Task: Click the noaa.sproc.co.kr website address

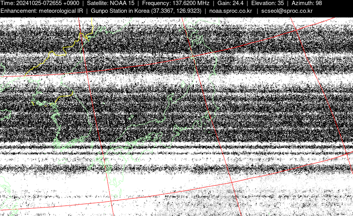Action: [231, 11]
